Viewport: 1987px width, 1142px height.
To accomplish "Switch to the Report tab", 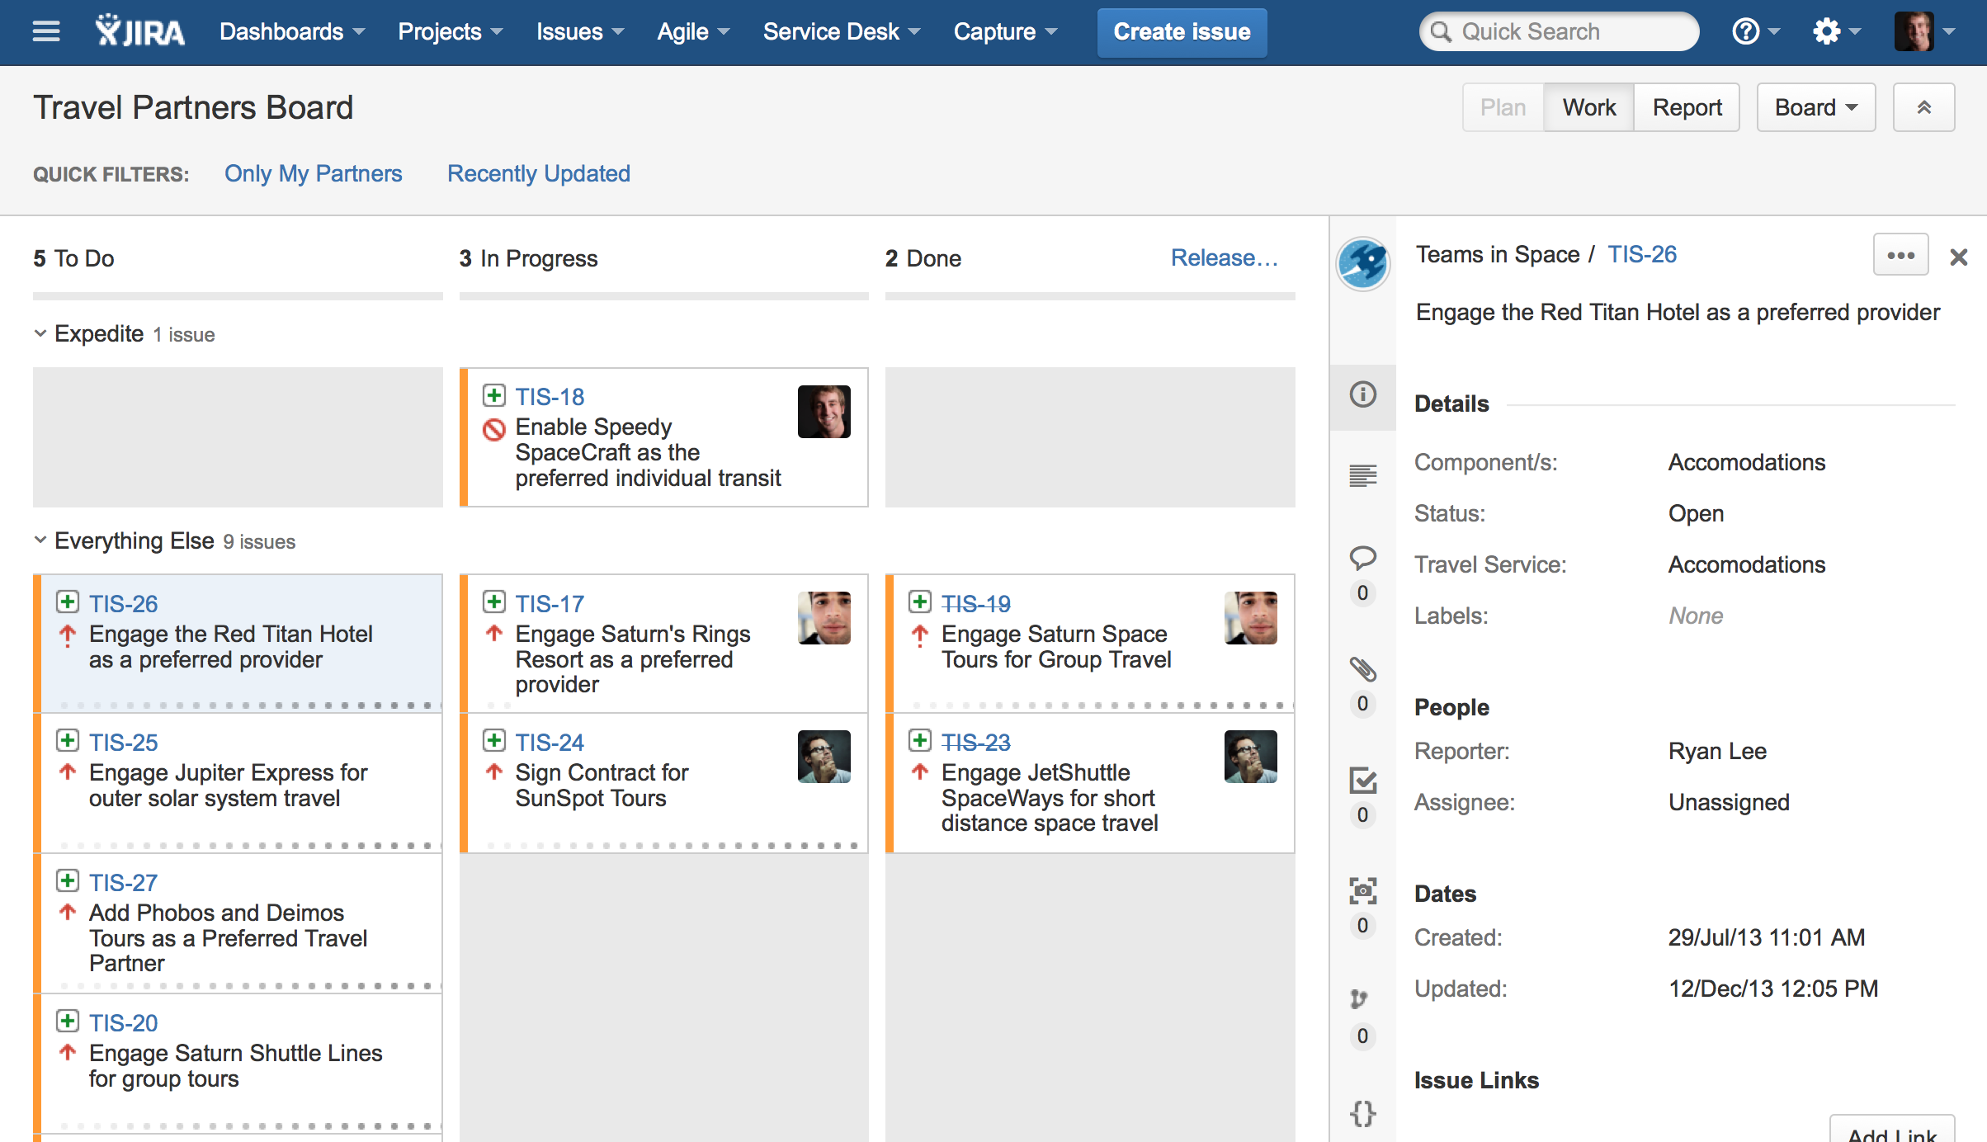I will [1687, 107].
